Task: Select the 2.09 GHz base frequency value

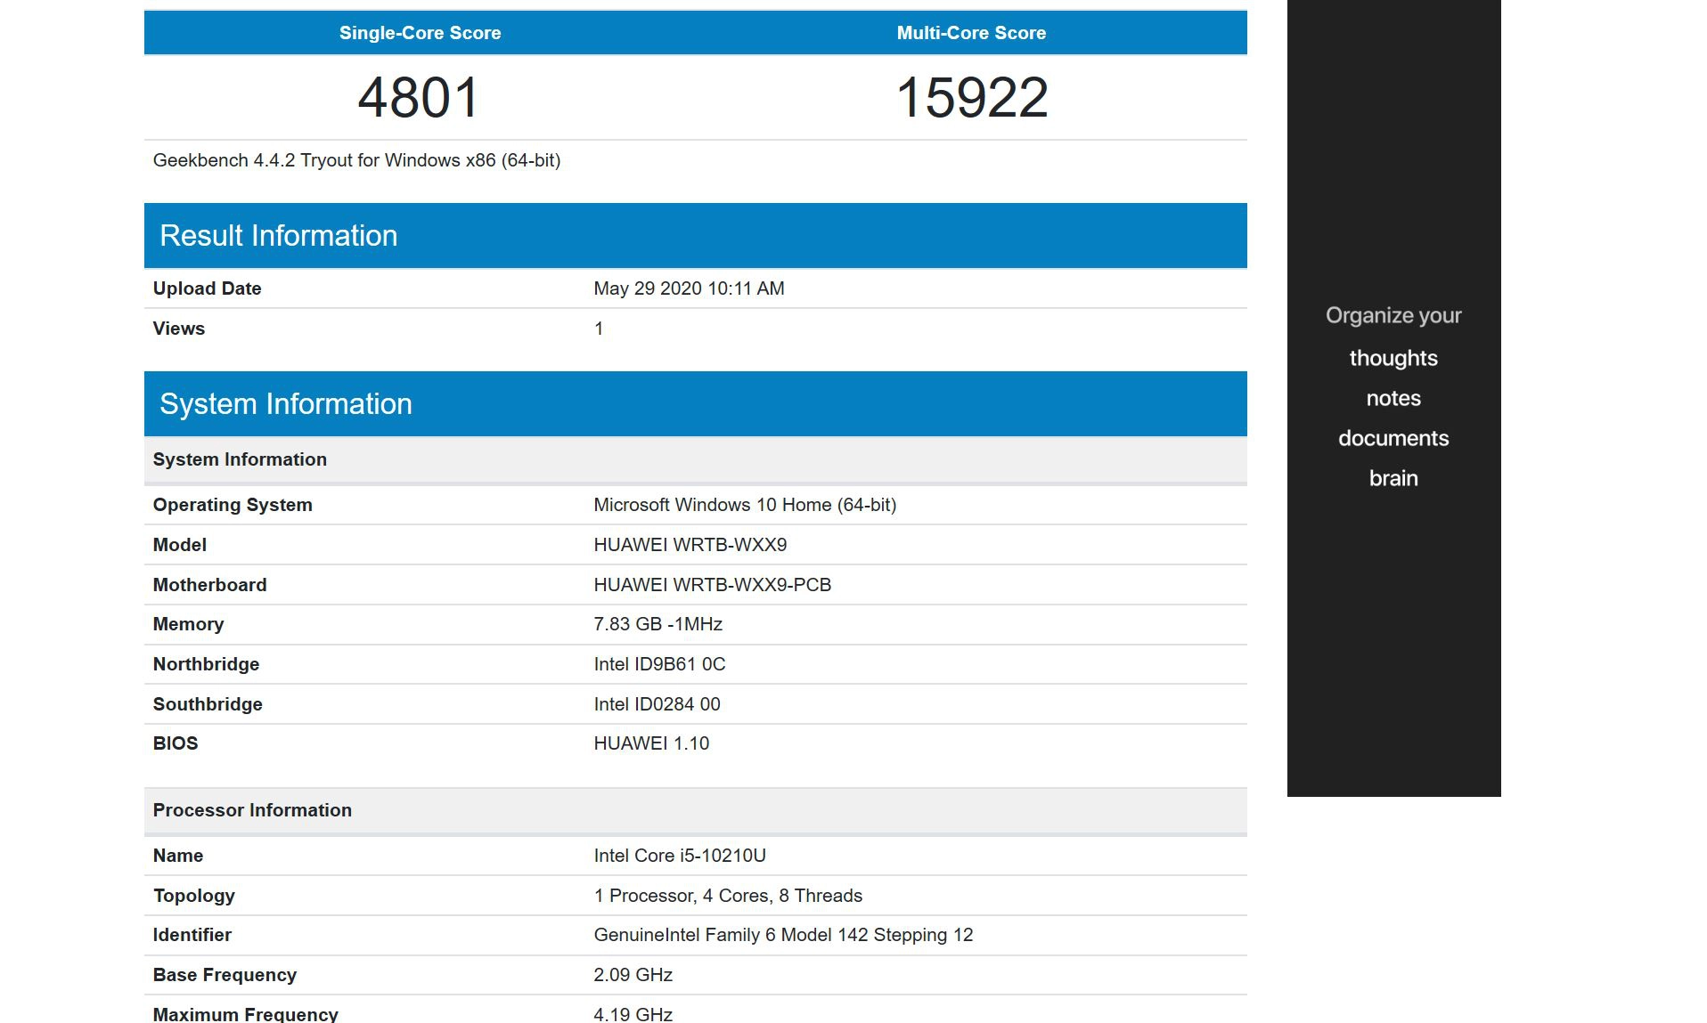Action: coord(633,975)
